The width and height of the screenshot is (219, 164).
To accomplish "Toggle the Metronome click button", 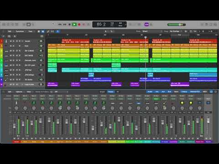I will [151, 25].
